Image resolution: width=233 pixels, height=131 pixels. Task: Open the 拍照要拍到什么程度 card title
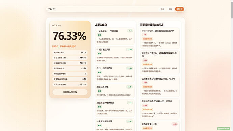tap(105, 103)
